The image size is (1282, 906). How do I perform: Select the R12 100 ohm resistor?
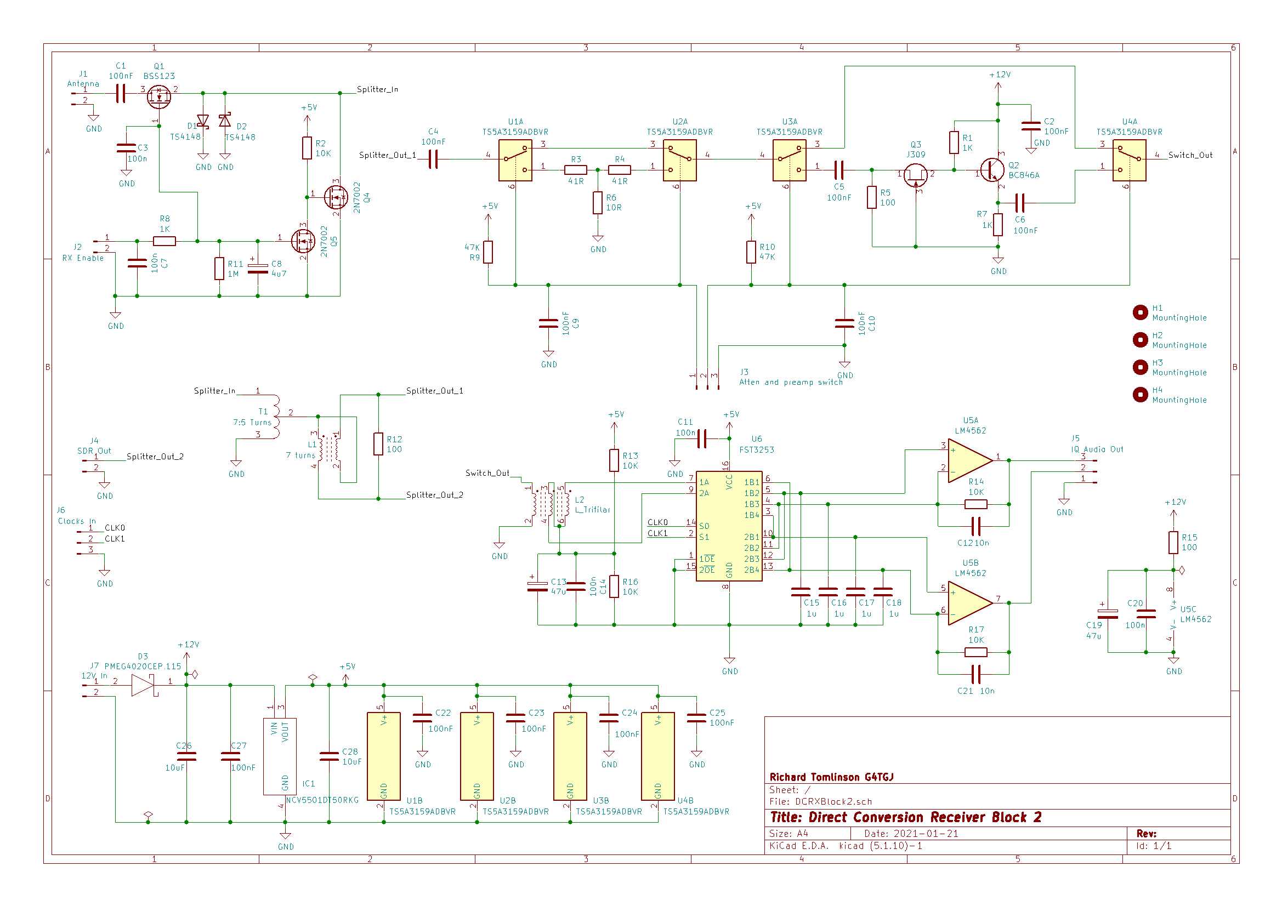pyautogui.click(x=378, y=445)
